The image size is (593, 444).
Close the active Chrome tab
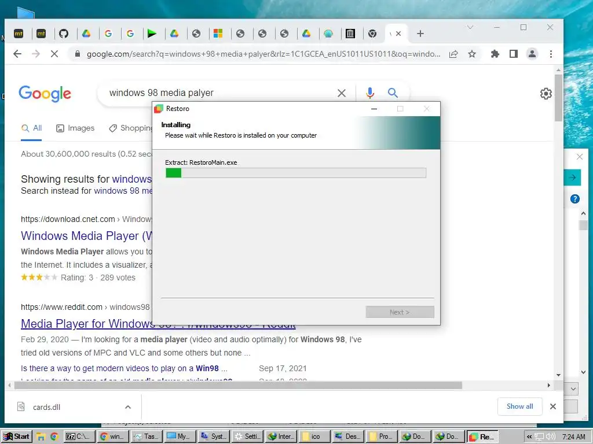[x=398, y=34]
